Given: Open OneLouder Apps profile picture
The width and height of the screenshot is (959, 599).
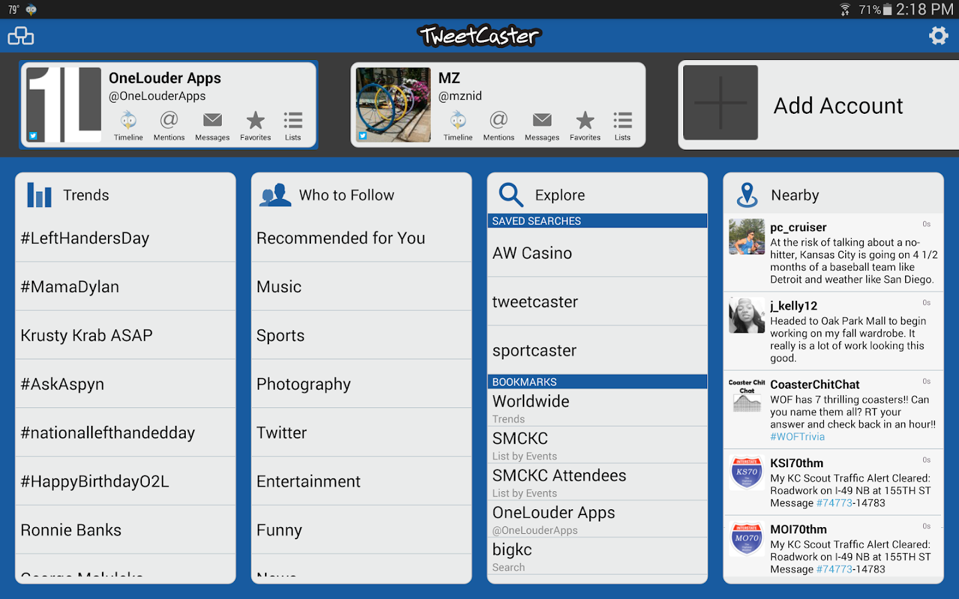Looking at the screenshot, I should [x=64, y=104].
